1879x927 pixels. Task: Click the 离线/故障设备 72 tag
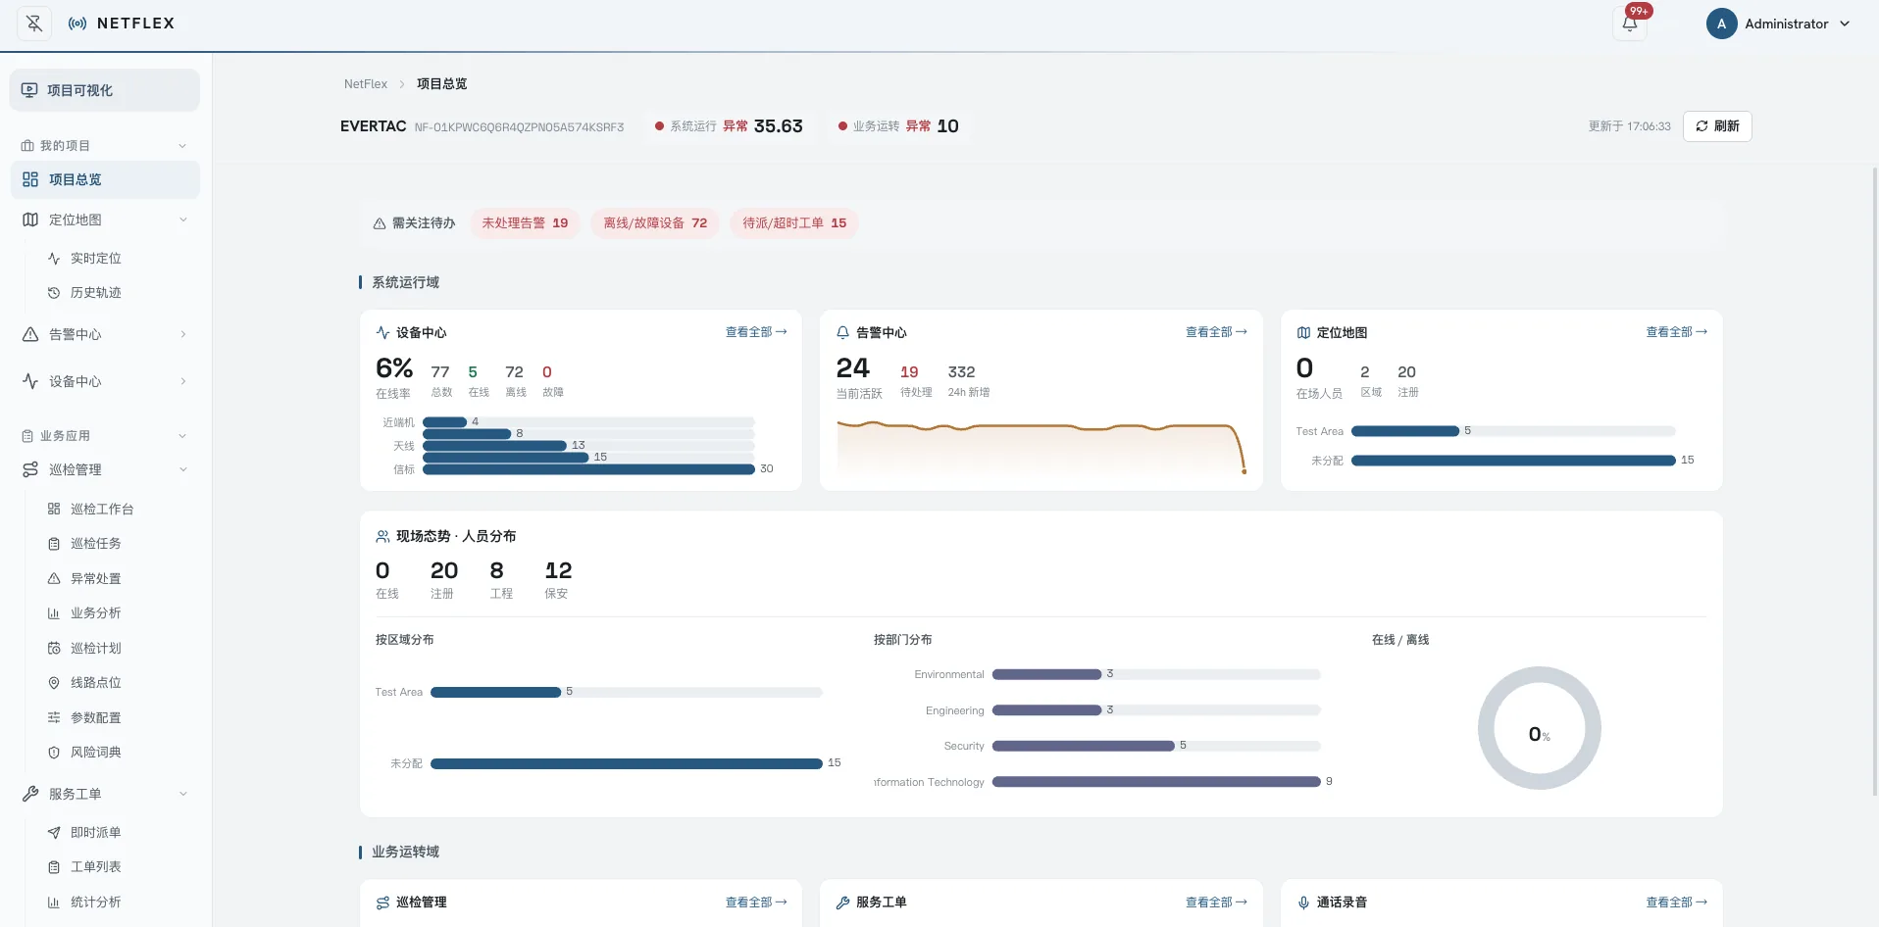tap(655, 223)
